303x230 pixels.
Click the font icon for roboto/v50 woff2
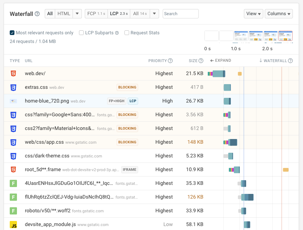click(13, 211)
